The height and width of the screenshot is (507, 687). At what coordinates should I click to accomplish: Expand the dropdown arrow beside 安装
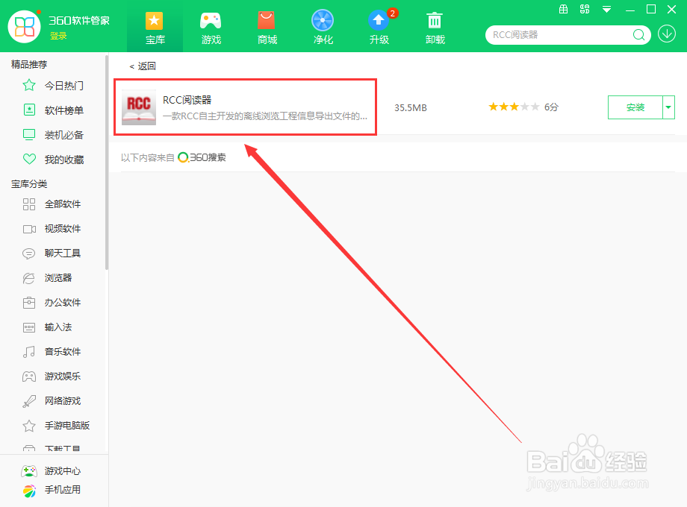[x=668, y=107]
